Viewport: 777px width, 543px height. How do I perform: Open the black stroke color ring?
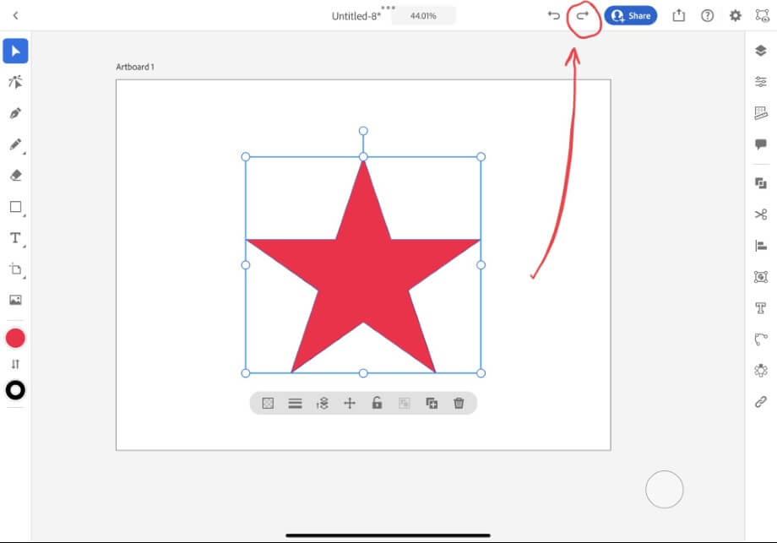click(15, 390)
